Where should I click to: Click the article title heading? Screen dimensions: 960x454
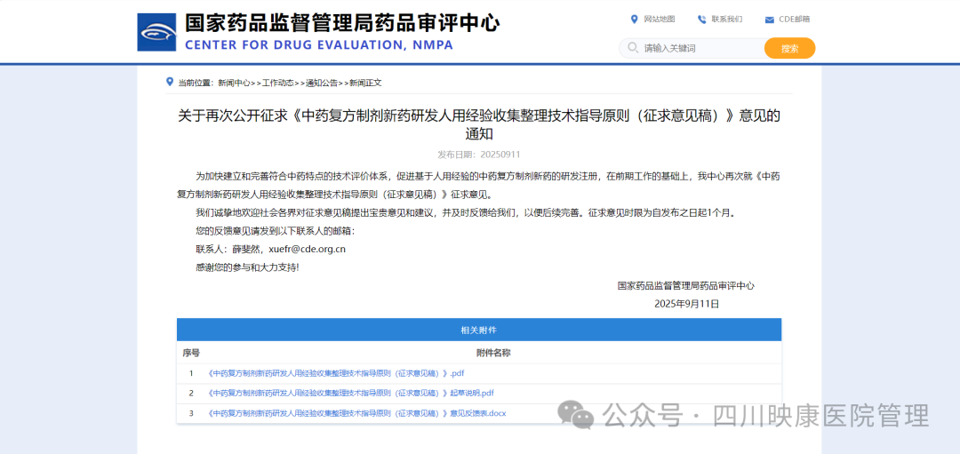tap(479, 124)
